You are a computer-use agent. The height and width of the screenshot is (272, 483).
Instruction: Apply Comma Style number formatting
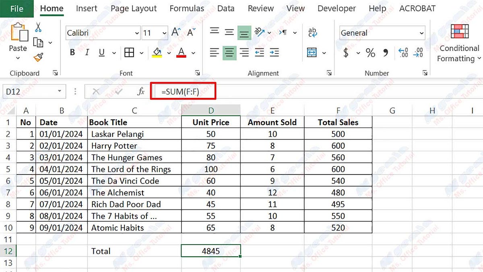[386, 52]
